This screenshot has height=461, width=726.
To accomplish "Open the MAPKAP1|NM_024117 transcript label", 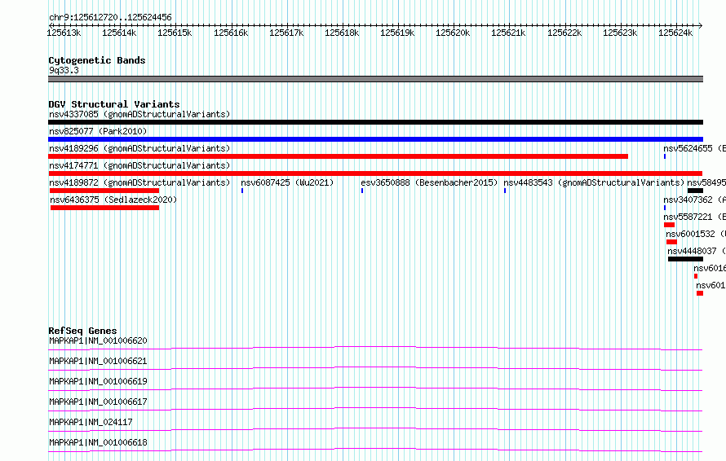I will coord(91,422).
